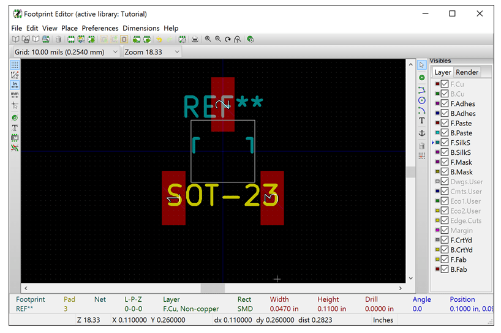Viewport: 501px width, 333px height.
Task: Switch units to millimeters icon
Action: tap(15, 95)
